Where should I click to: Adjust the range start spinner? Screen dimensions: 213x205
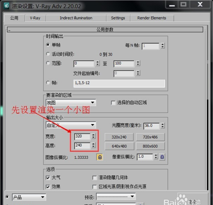[x=97, y=63]
